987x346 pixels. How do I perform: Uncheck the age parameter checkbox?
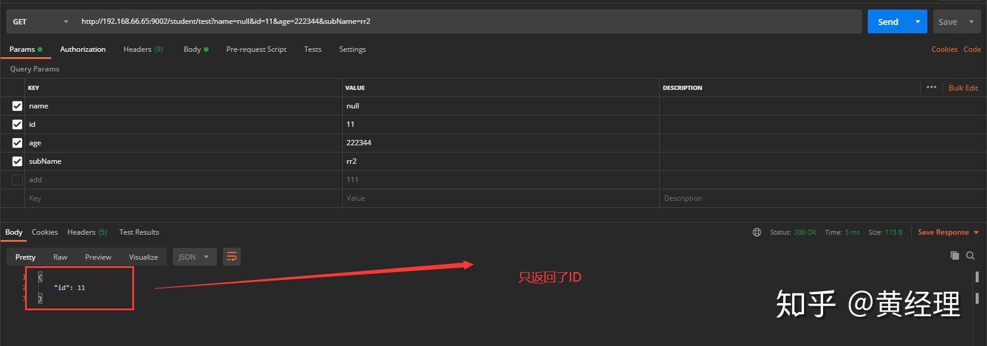tap(17, 143)
